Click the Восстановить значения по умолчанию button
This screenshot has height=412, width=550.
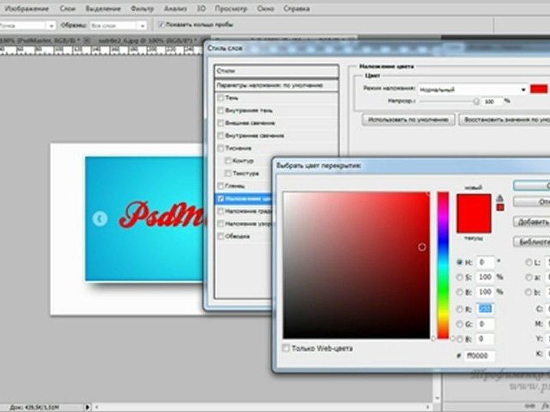click(505, 120)
